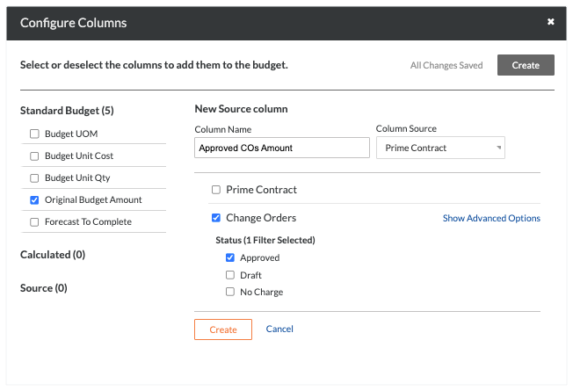Uncheck Original Budget Amount column

35,199
